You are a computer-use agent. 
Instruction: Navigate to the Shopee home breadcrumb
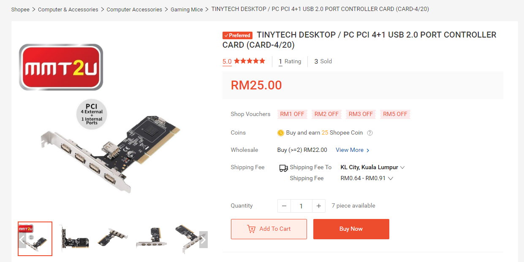click(20, 9)
